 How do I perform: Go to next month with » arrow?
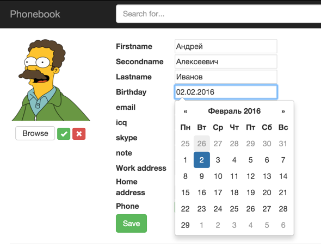click(283, 111)
